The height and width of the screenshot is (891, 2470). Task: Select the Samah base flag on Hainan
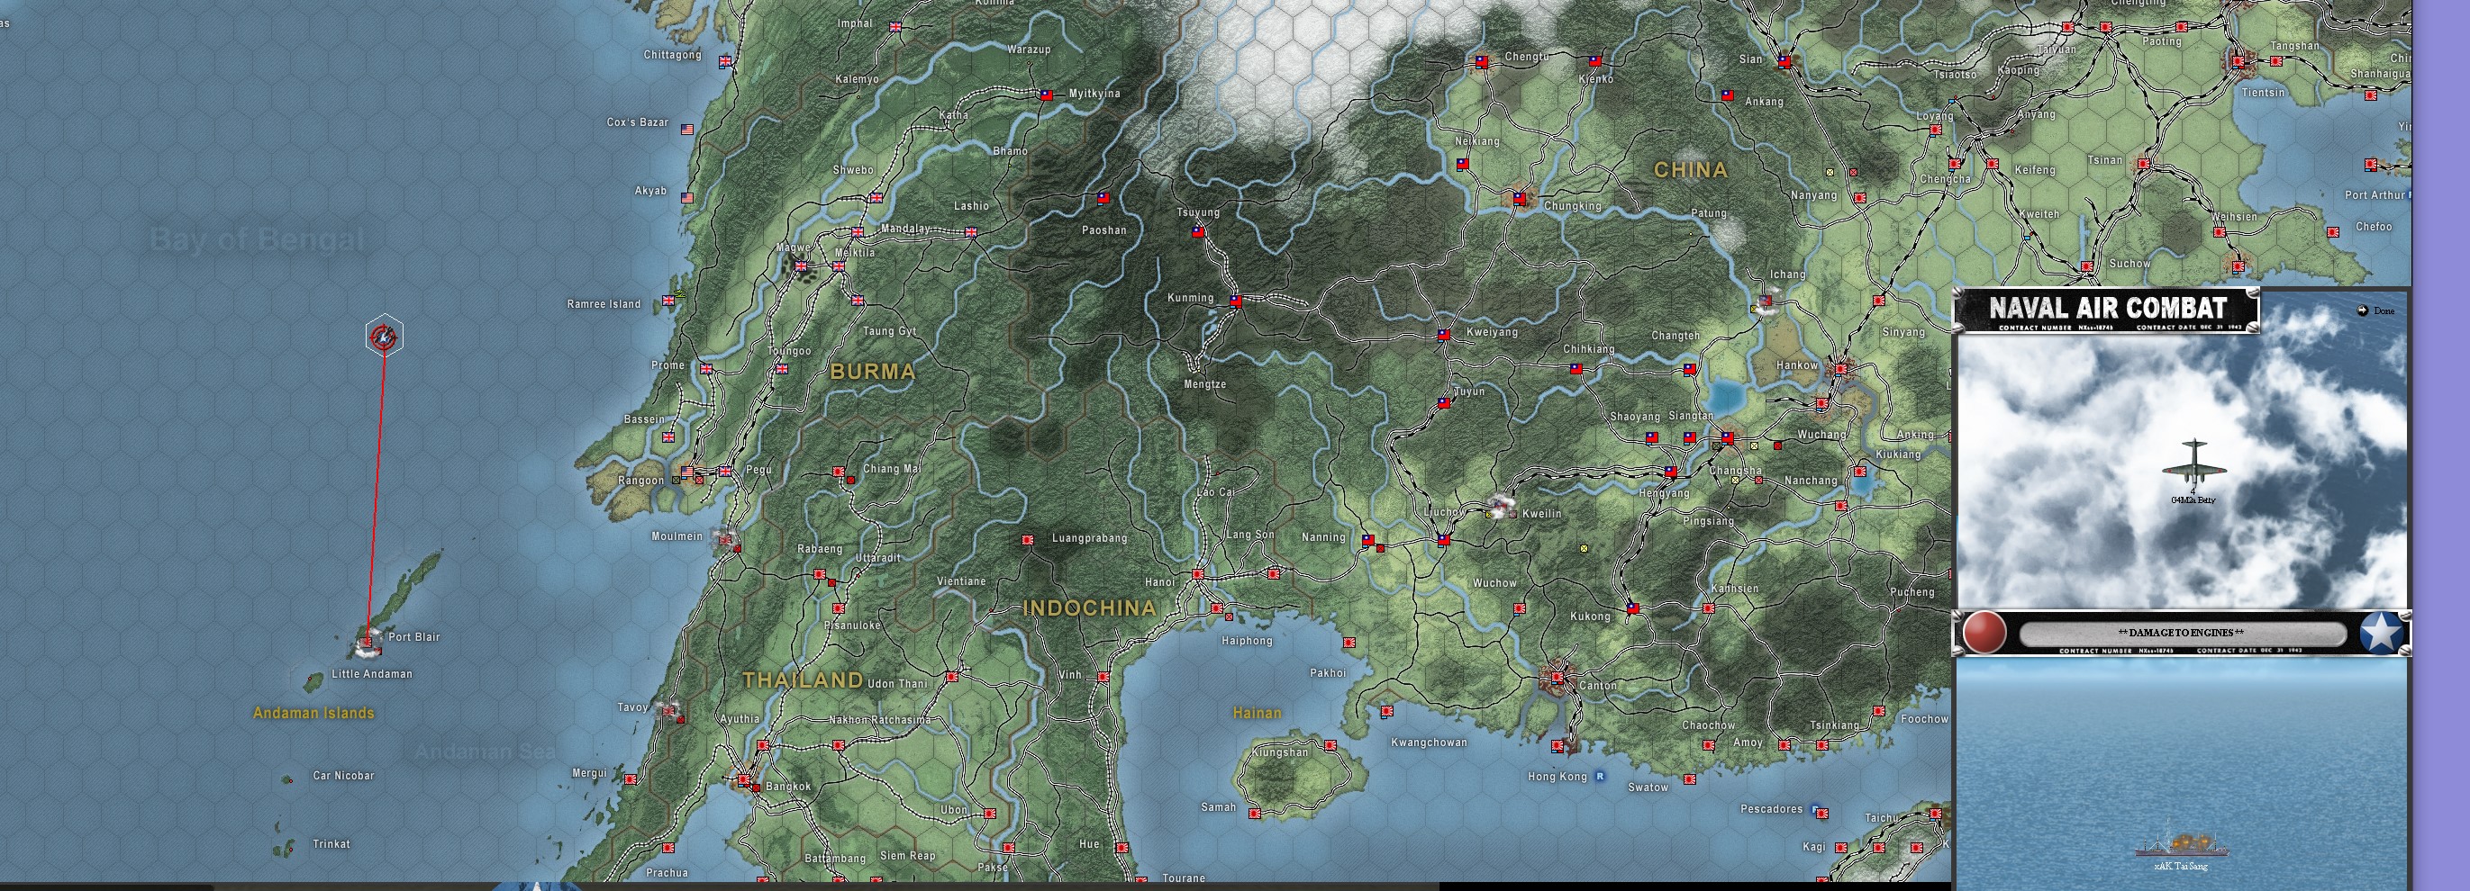tap(1254, 814)
